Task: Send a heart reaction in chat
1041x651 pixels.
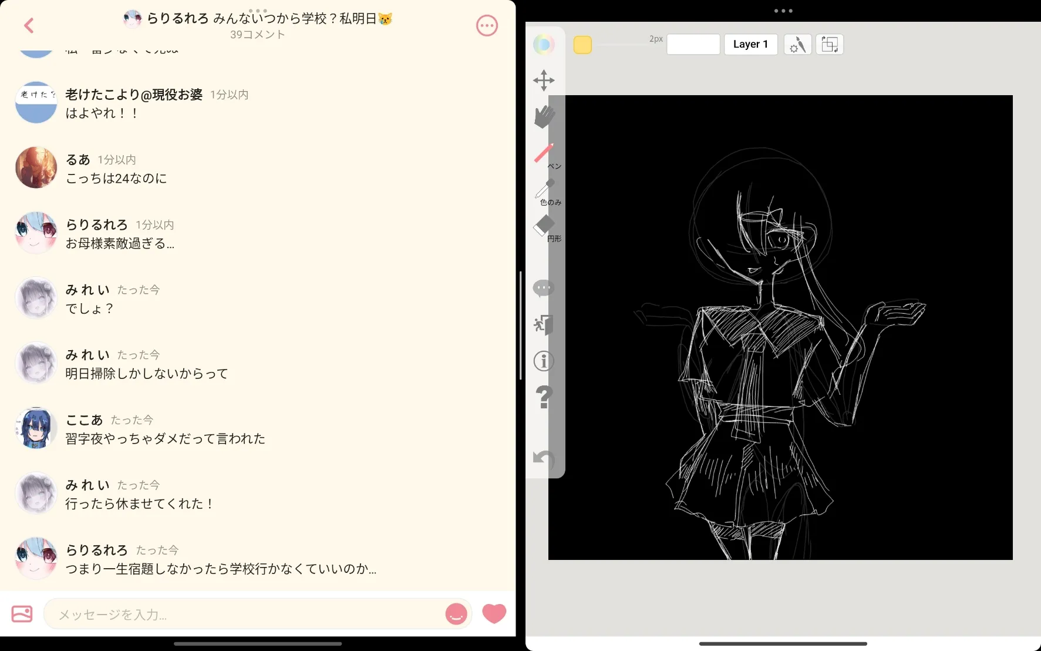Action: coord(494,613)
